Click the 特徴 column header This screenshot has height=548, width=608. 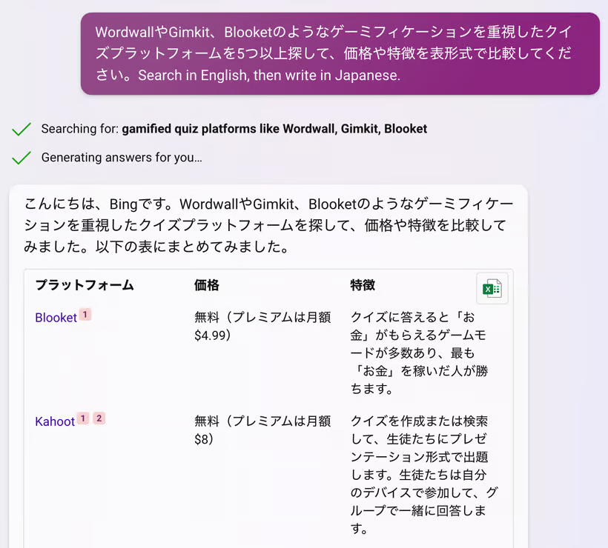363,285
